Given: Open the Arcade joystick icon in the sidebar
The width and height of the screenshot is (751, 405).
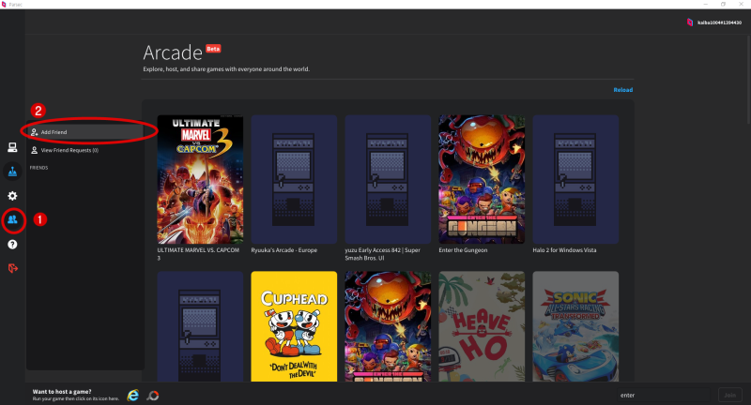Looking at the screenshot, I should [12, 172].
